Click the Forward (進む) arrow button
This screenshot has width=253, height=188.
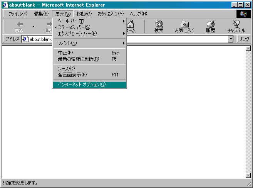(49, 27)
